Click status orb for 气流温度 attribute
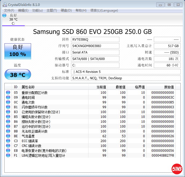Viewport: 185px width, 177px height. point(8,136)
